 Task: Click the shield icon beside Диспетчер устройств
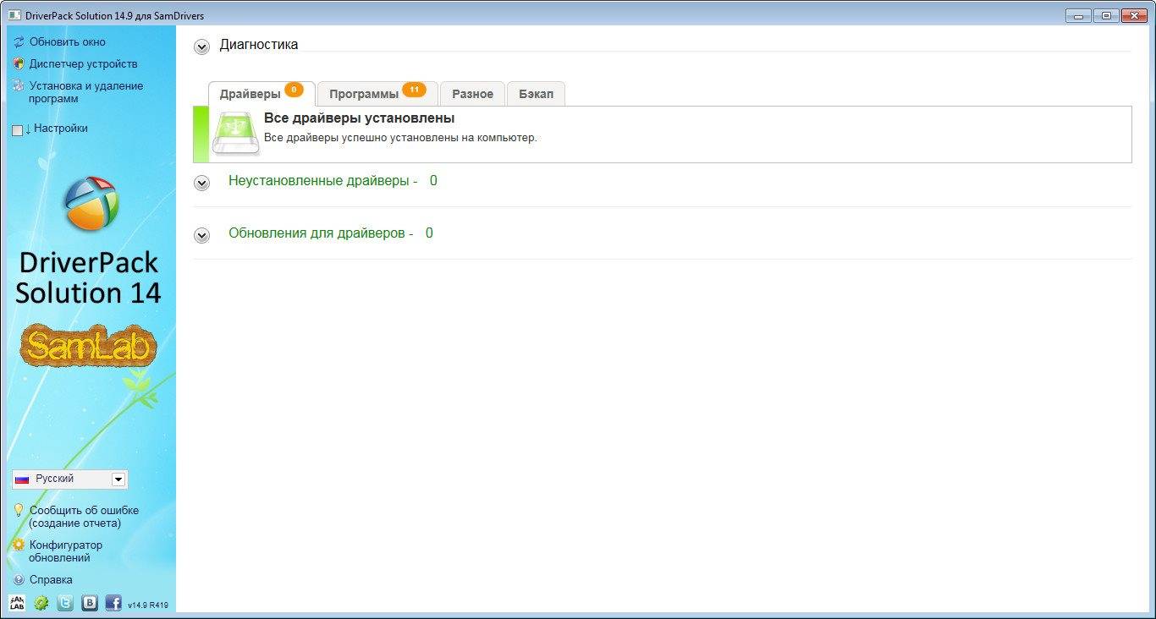[19, 63]
